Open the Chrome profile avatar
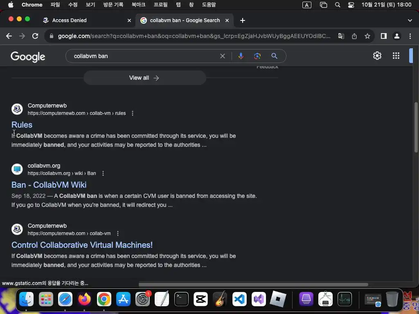This screenshot has width=419, height=314. 397,36
